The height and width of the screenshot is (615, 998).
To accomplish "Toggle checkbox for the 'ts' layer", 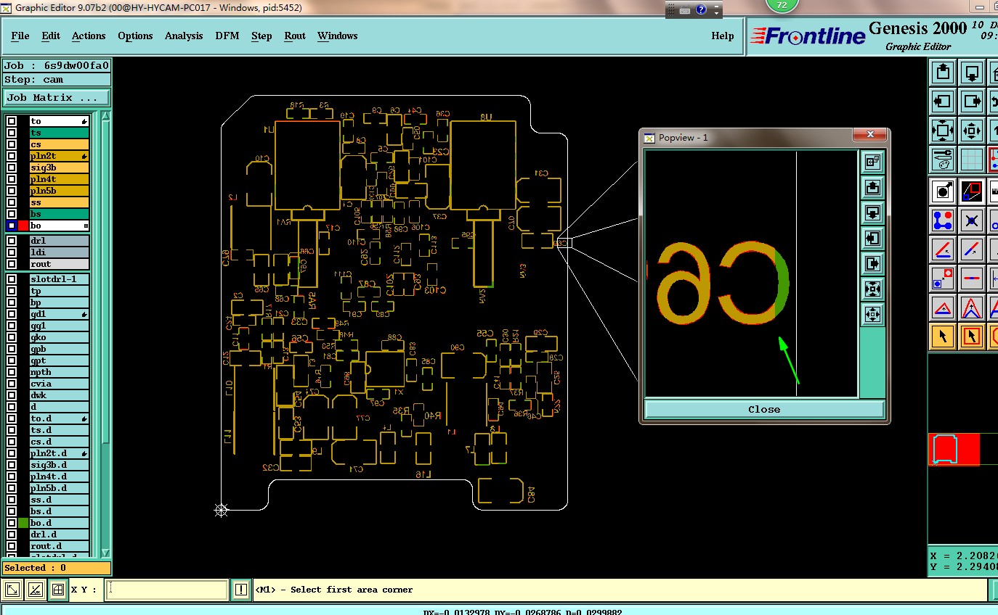I will click(x=12, y=133).
